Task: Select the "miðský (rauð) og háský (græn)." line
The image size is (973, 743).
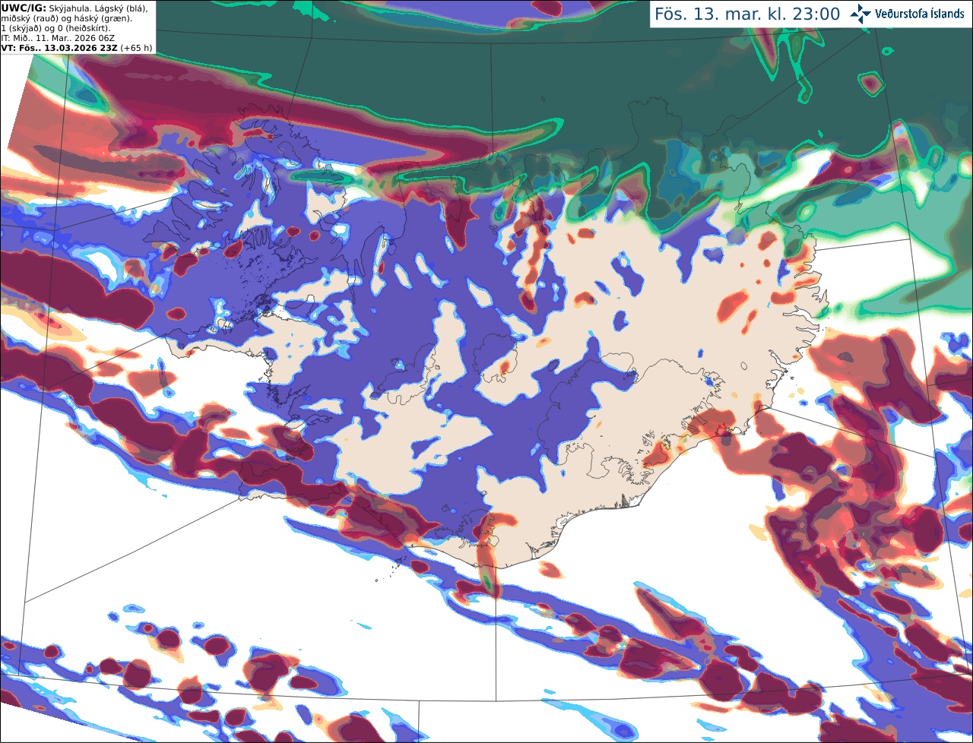Action: click(66, 18)
